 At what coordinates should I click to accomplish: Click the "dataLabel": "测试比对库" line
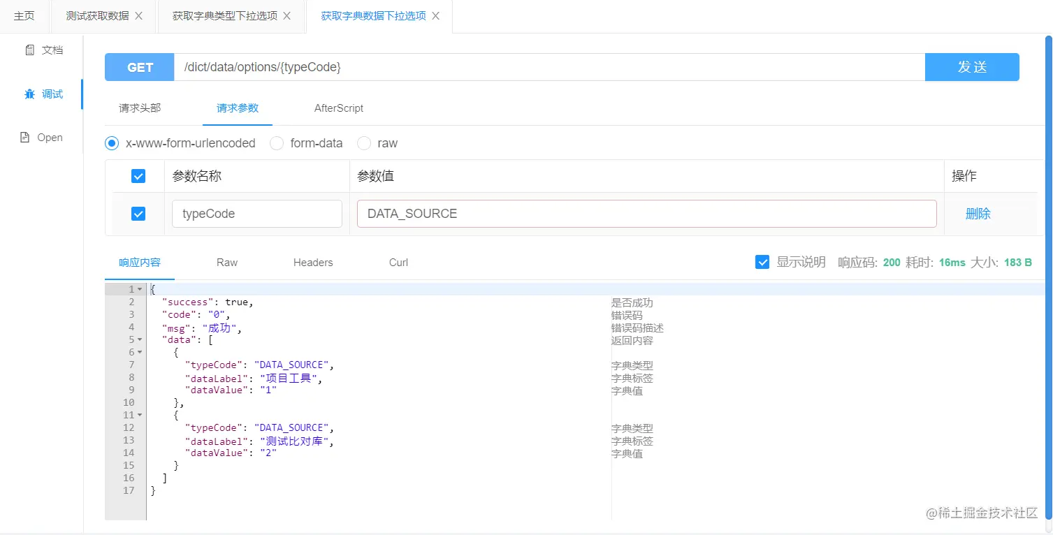pyautogui.click(x=260, y=441)
